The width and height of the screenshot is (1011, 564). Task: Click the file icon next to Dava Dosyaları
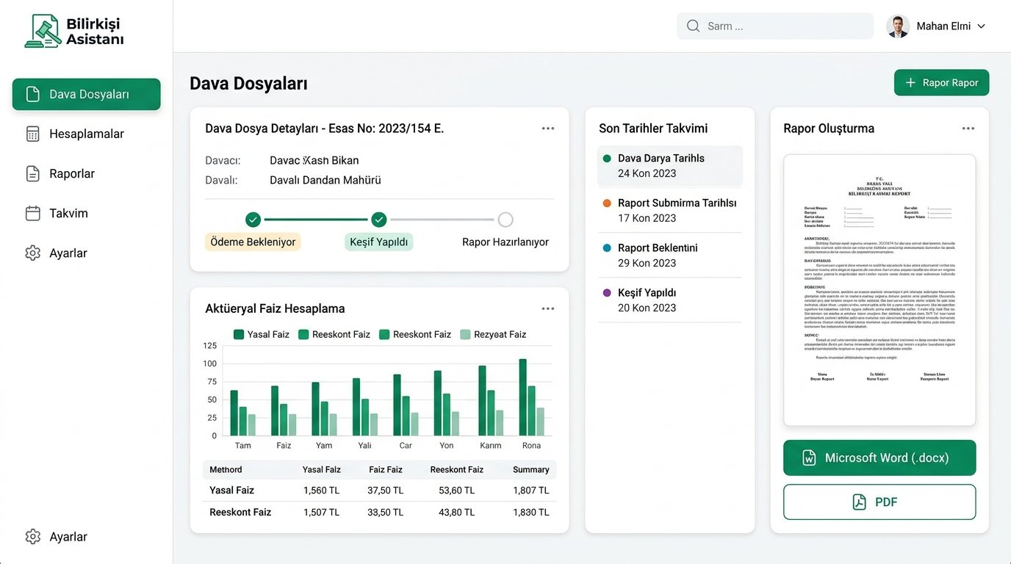point(32,94)
